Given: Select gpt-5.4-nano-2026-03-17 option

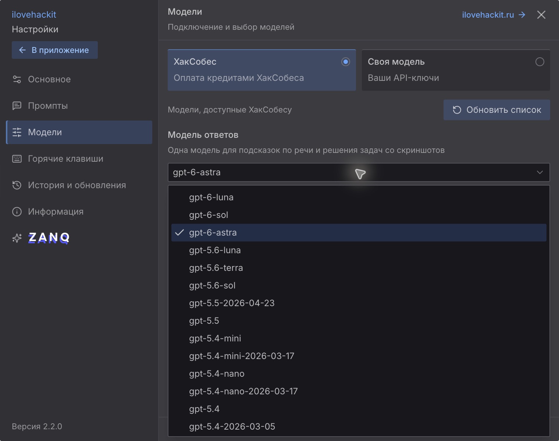Looking at the screenshot, I should [359, 391].
